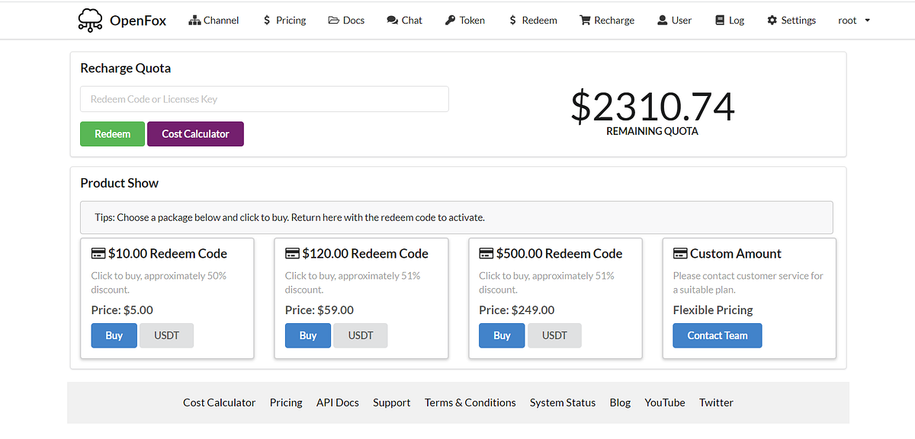Open the Cost Calculator
The height and width of the screenshot is (439, 915).
[195, 133]
